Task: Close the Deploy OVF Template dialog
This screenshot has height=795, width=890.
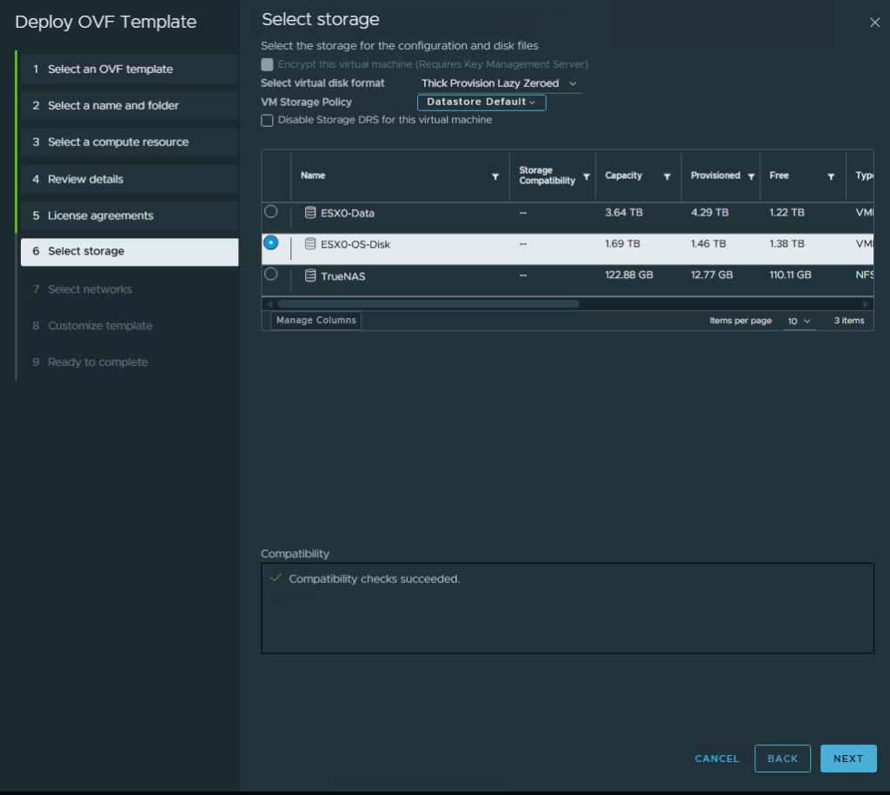Action: tap(874, 23)
